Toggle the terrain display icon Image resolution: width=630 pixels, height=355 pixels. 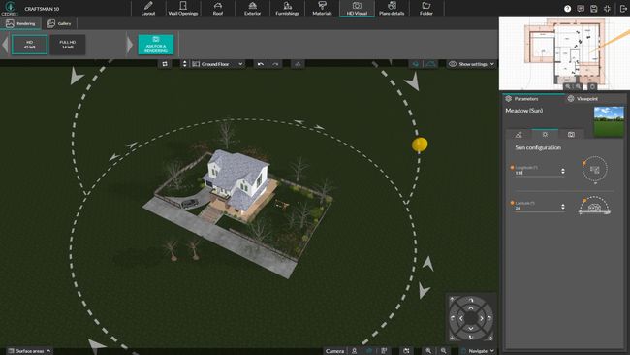click(430, 64)
